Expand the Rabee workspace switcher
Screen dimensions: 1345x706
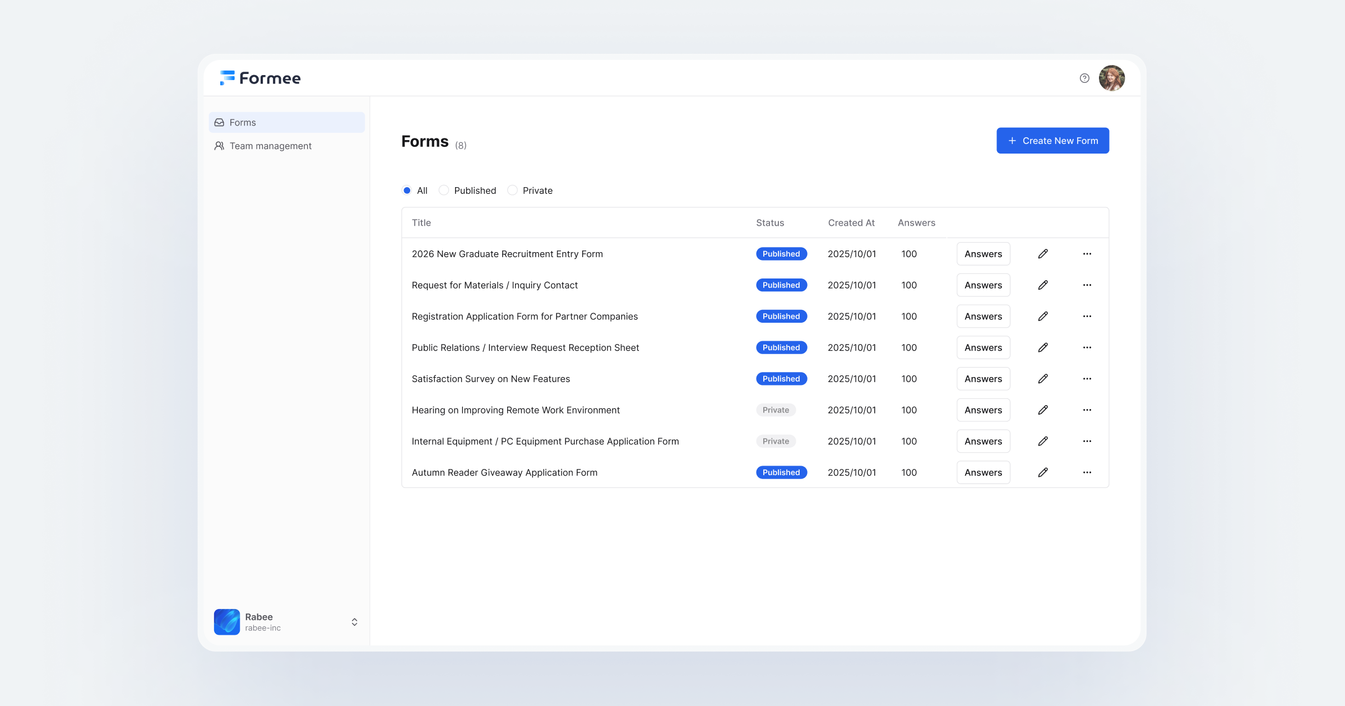354,622
